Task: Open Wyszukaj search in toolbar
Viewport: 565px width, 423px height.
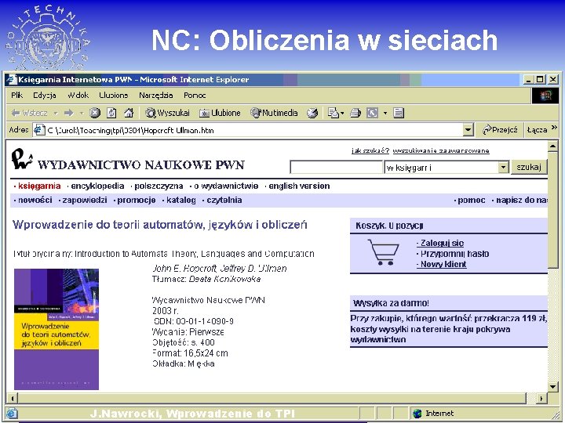Action: coord(167,113)
